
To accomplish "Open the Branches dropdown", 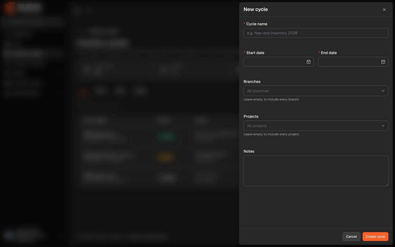I will [x=316, y=91].
